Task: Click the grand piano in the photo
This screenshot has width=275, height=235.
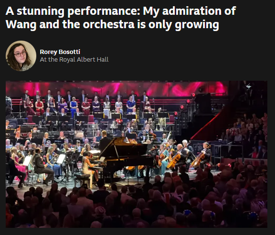Action: click(126, 155)
